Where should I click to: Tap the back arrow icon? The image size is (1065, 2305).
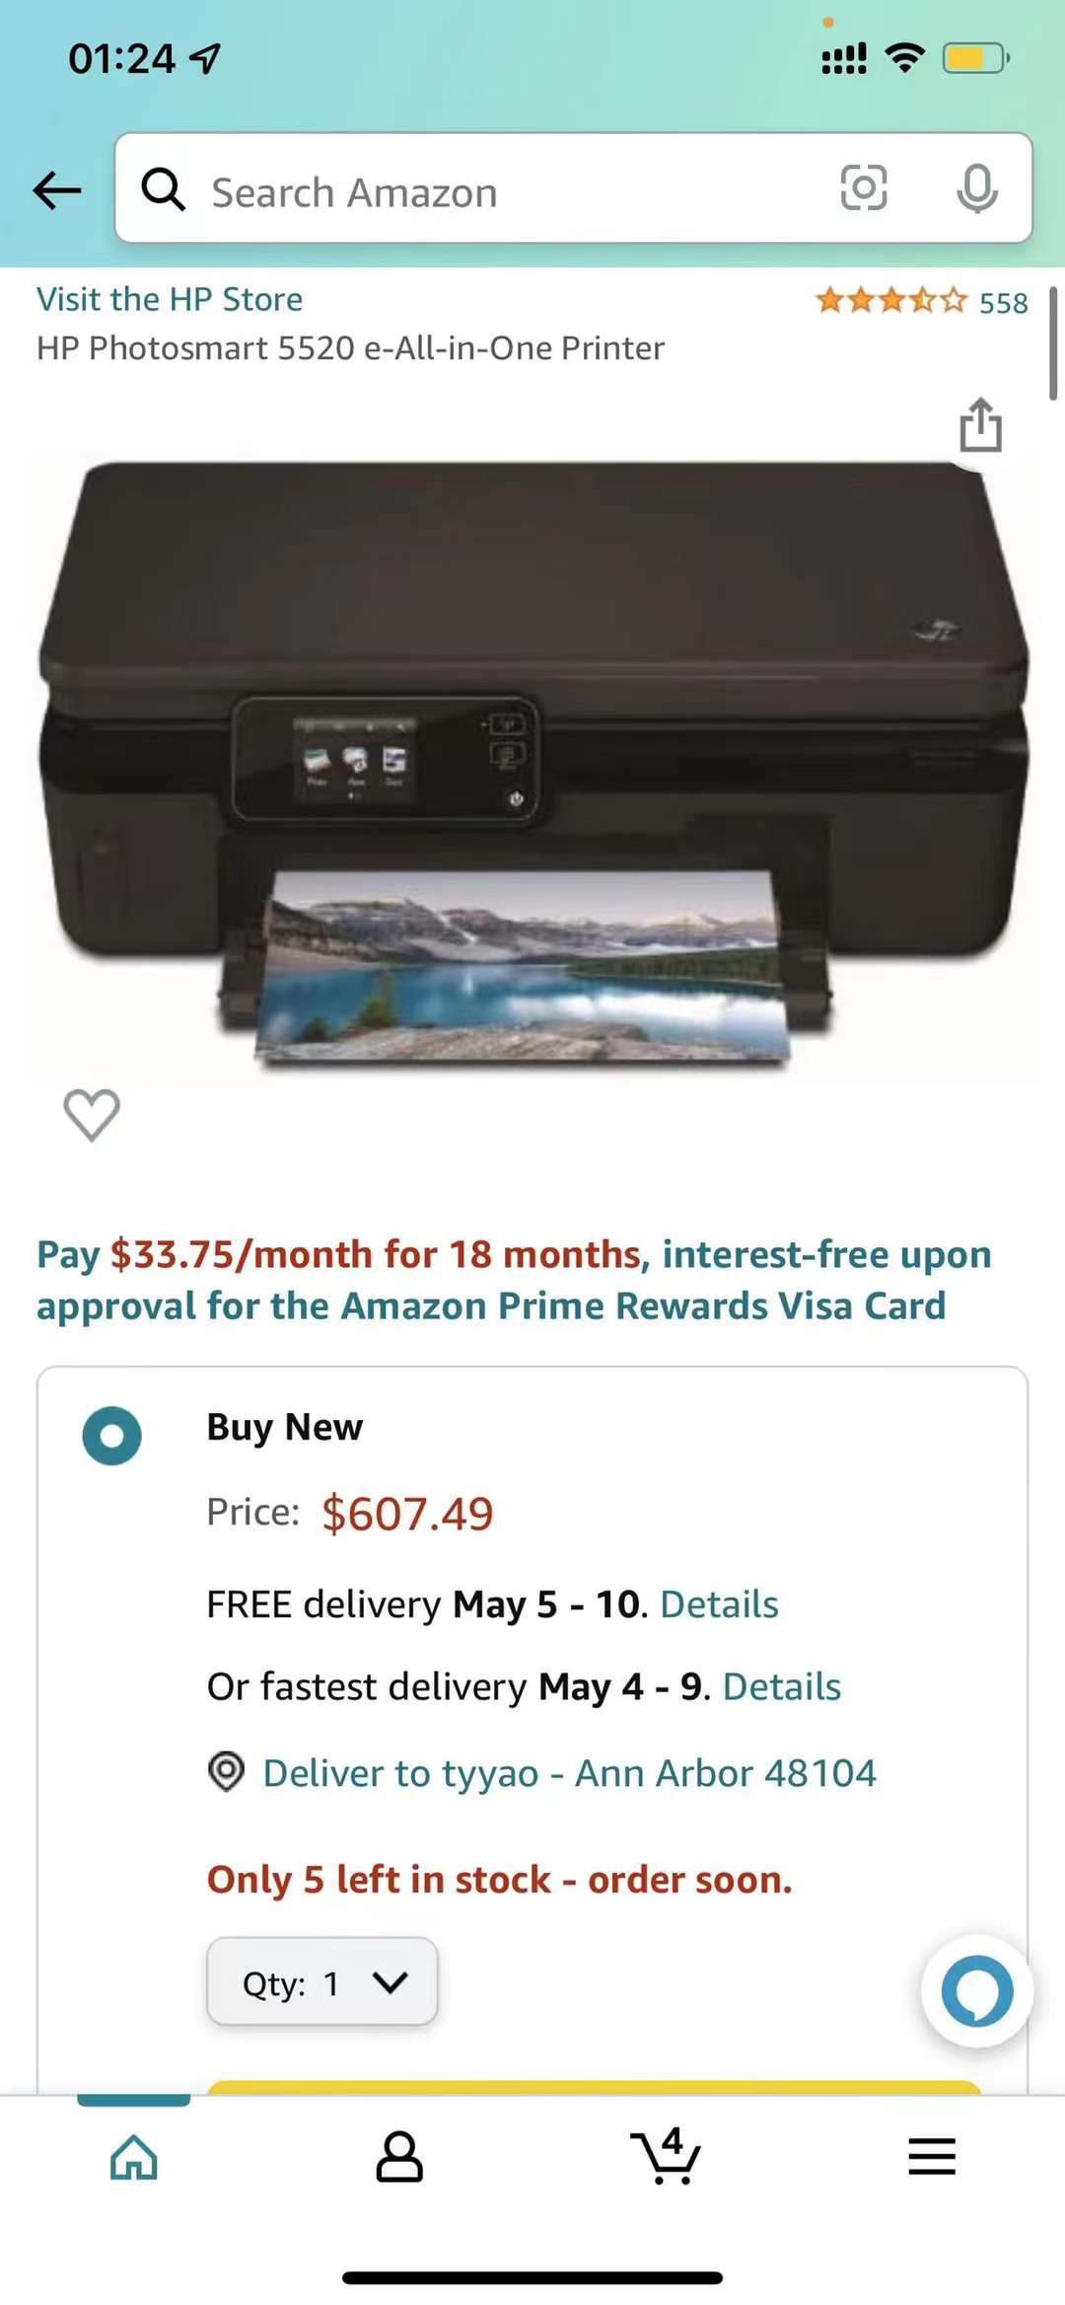pos(57,190)
